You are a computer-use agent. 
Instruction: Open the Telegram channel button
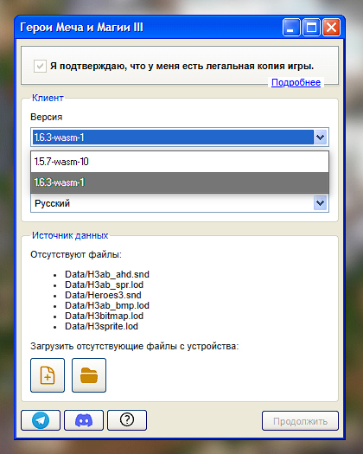(x=41, y=420)
